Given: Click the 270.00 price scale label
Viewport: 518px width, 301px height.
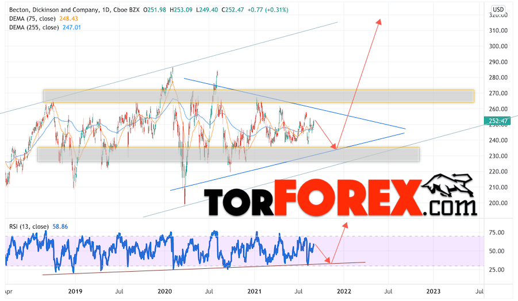Looking at the screenshot, I should [x=498, y=93].
